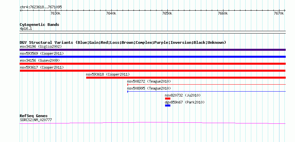This screenshot has height=142, width=295.
Task: Click the 7660k ruler tick label
Action: pyautogui.click(x=223, y=13)
